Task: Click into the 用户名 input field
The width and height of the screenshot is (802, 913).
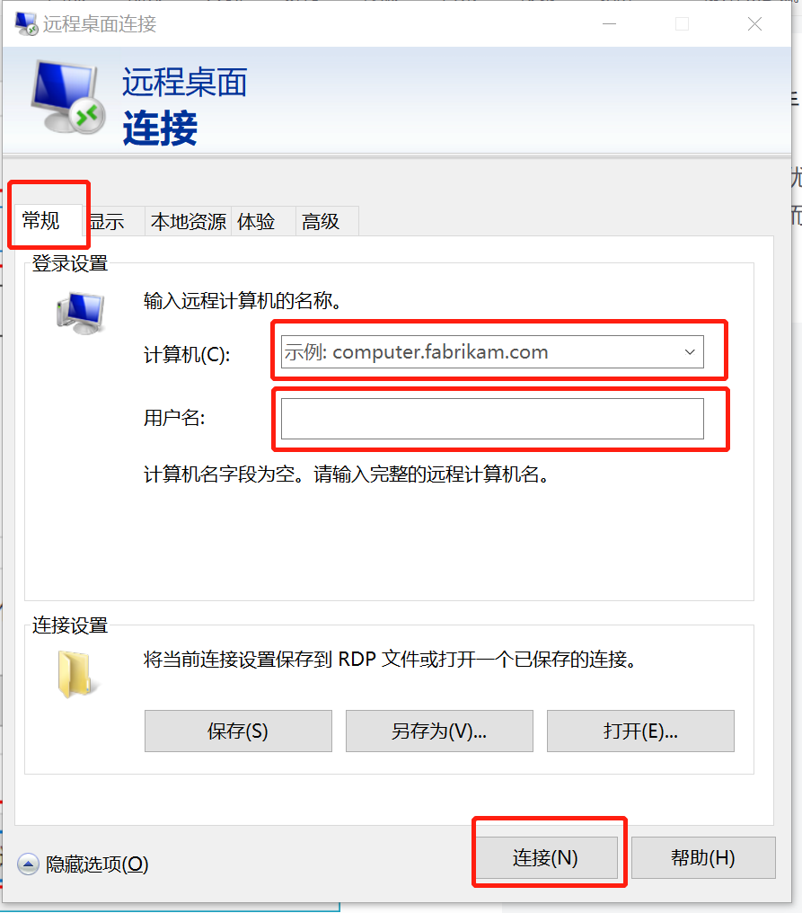Action: tap(492, 419)
